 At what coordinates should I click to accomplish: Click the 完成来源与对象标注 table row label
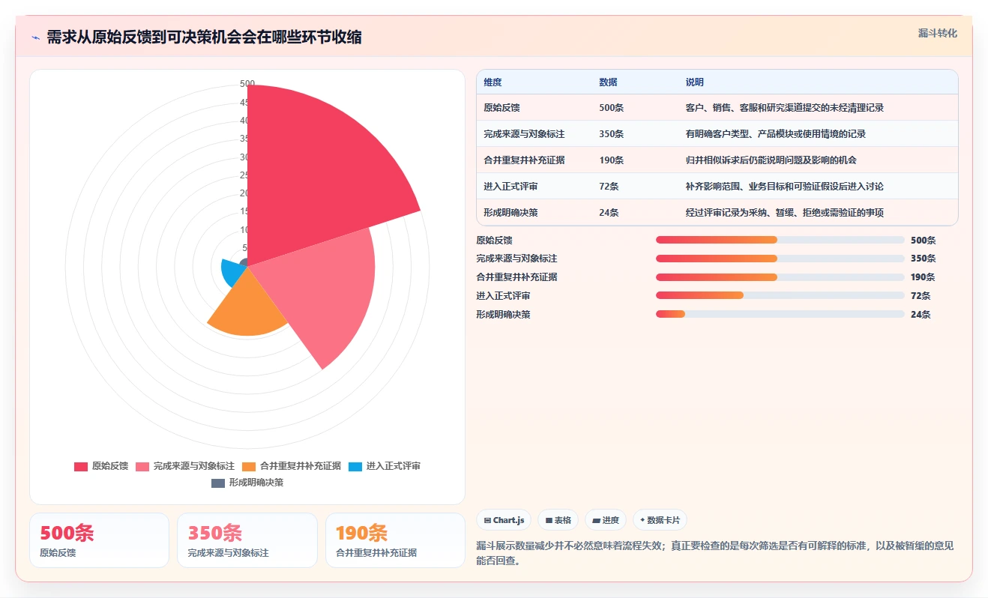[524, 134]
